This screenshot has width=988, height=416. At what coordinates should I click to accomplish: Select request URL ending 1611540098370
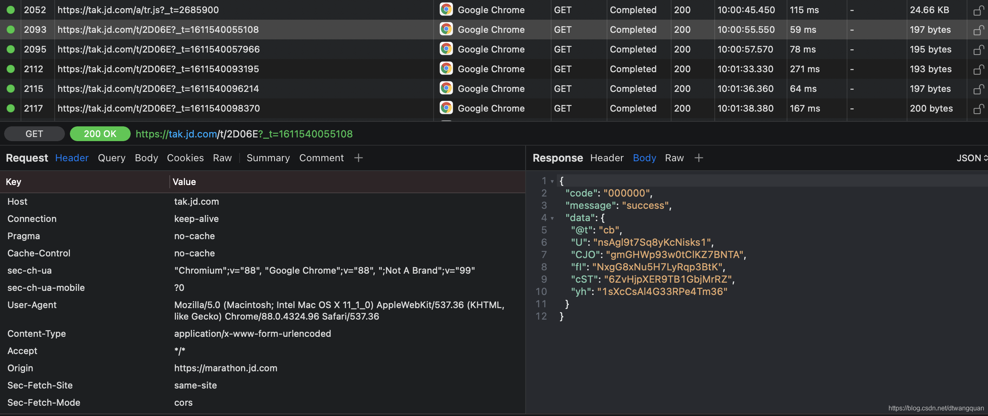click(x=159, y=108)
